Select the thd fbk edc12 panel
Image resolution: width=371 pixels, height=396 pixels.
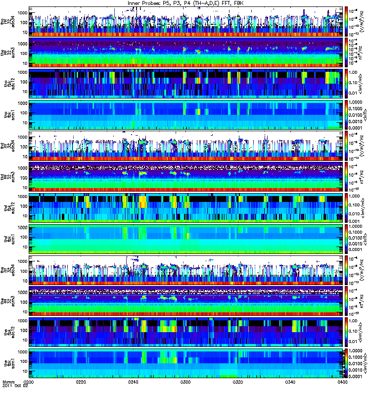185,208
